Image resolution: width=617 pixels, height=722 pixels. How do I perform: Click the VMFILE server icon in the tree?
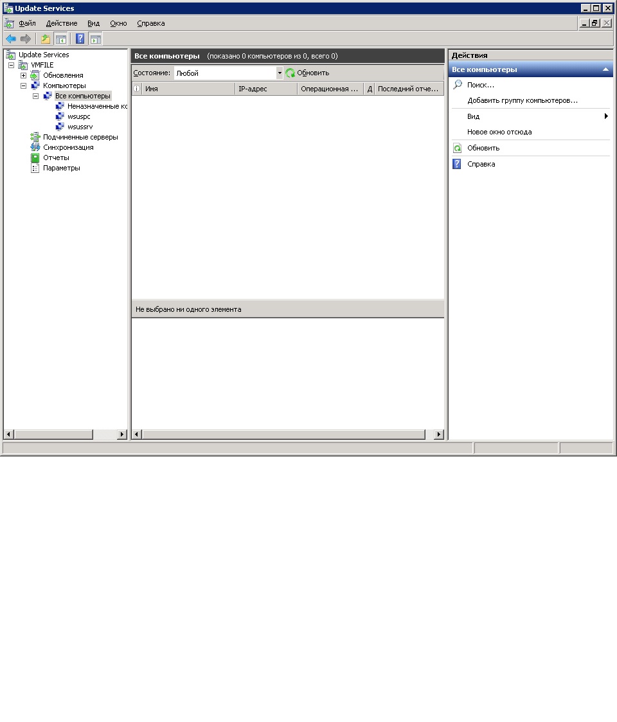coord(23,65)
